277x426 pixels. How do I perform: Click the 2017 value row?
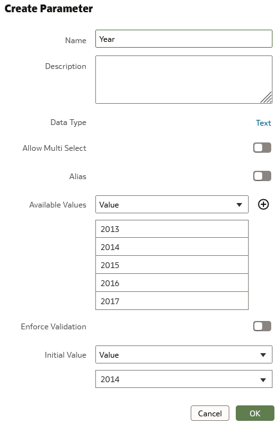(171, 301)
